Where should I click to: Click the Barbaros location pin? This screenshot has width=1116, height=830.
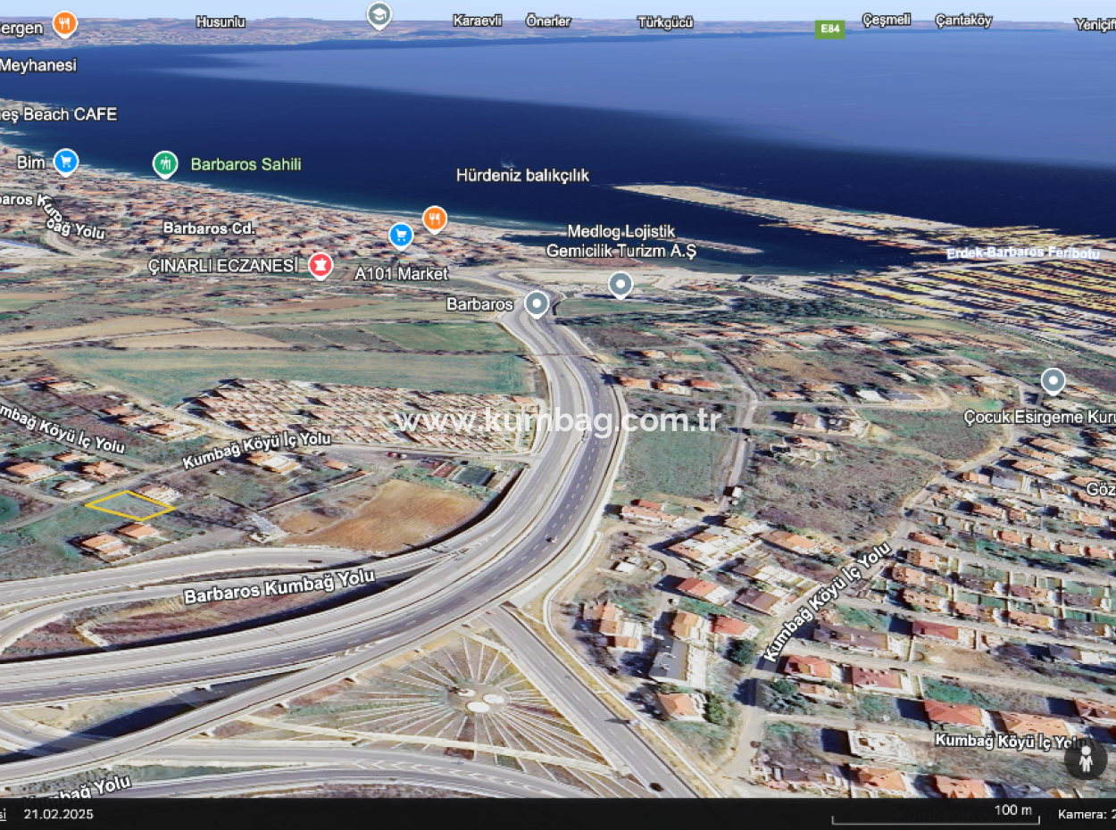(x=536, y=304)
